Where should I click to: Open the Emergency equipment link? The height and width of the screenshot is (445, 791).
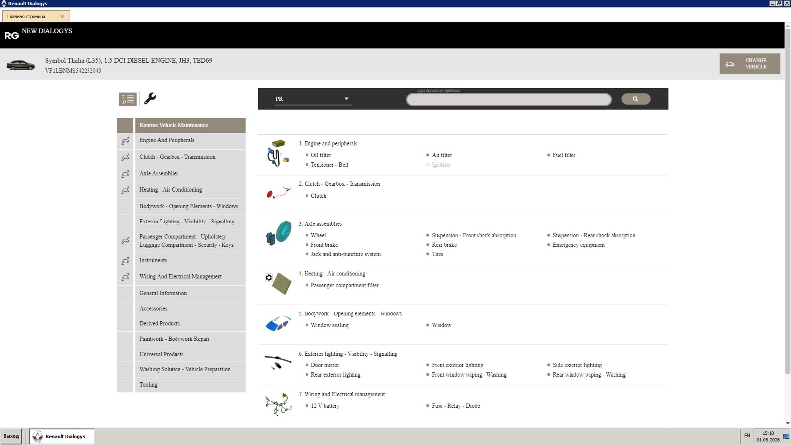[578, 245]
